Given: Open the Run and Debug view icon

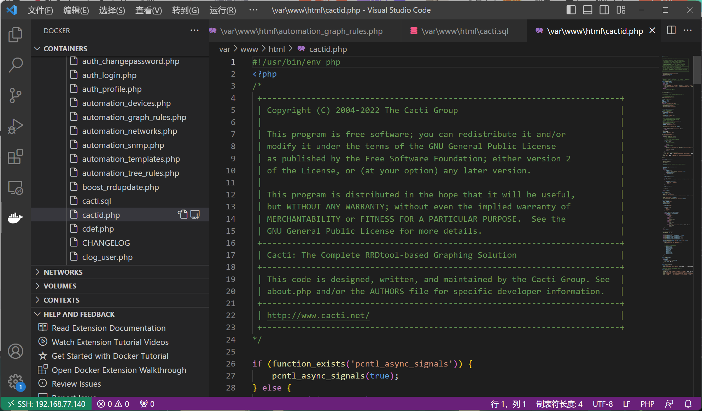Looking at the screenshot, I should click(15, 126).
